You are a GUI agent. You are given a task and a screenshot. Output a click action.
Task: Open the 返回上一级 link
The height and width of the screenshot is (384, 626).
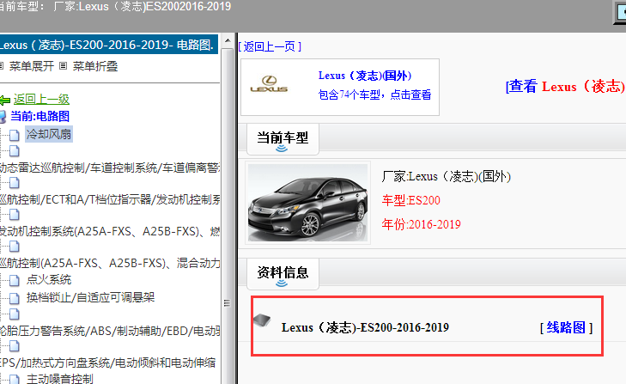click(41, 99)
